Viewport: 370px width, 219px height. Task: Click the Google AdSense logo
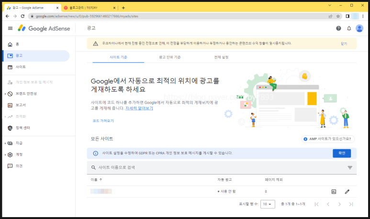pos(44,28)
